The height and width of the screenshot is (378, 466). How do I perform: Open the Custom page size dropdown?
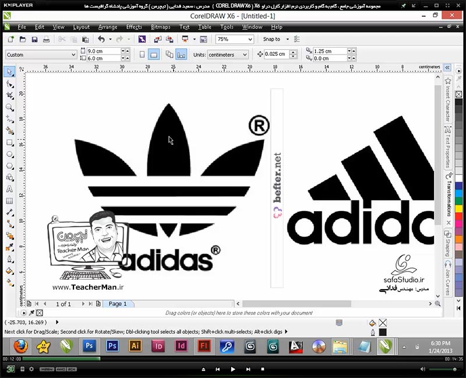pos(73,55)
